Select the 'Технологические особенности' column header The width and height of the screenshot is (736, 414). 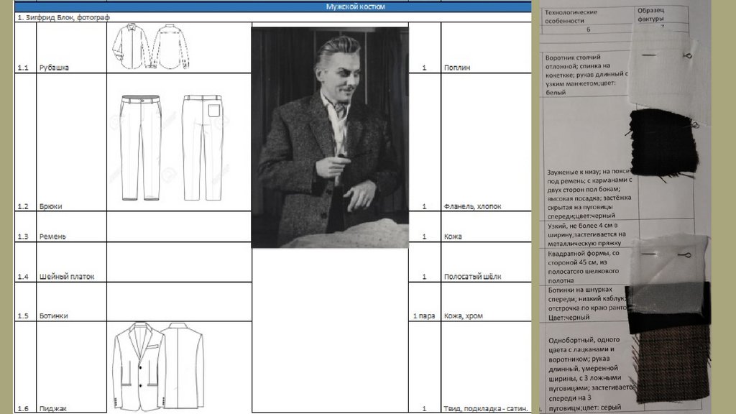click(571, 17)
